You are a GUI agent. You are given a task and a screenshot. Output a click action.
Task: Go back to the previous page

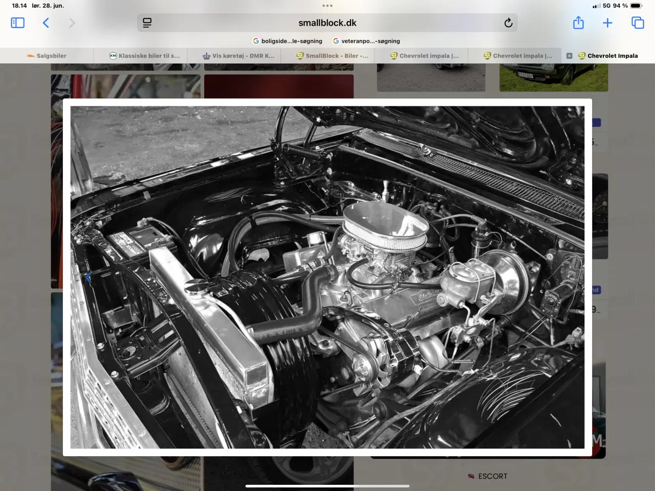click(46, 23)
